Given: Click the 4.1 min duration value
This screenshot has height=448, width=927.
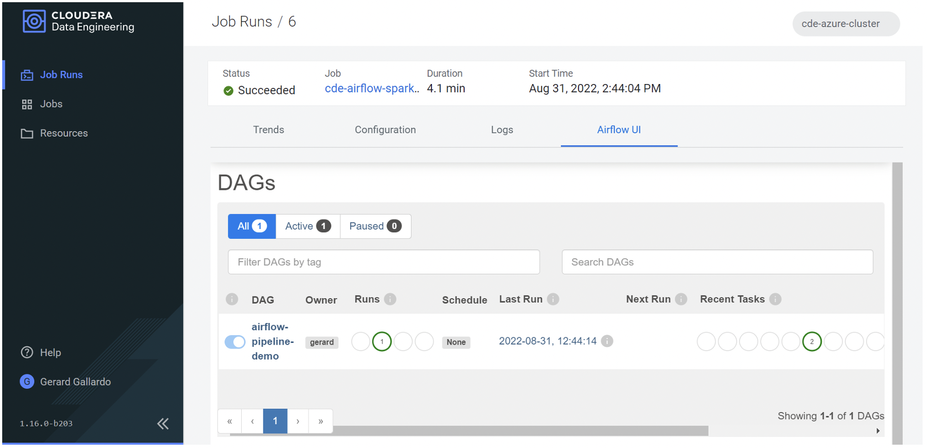Looking at the screenshot, I should (x=446, y=88).
